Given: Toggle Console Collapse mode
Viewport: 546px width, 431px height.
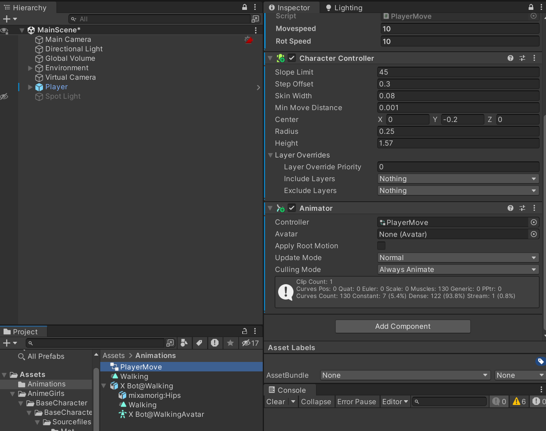Looking at the screenshot, I should 316,401.
